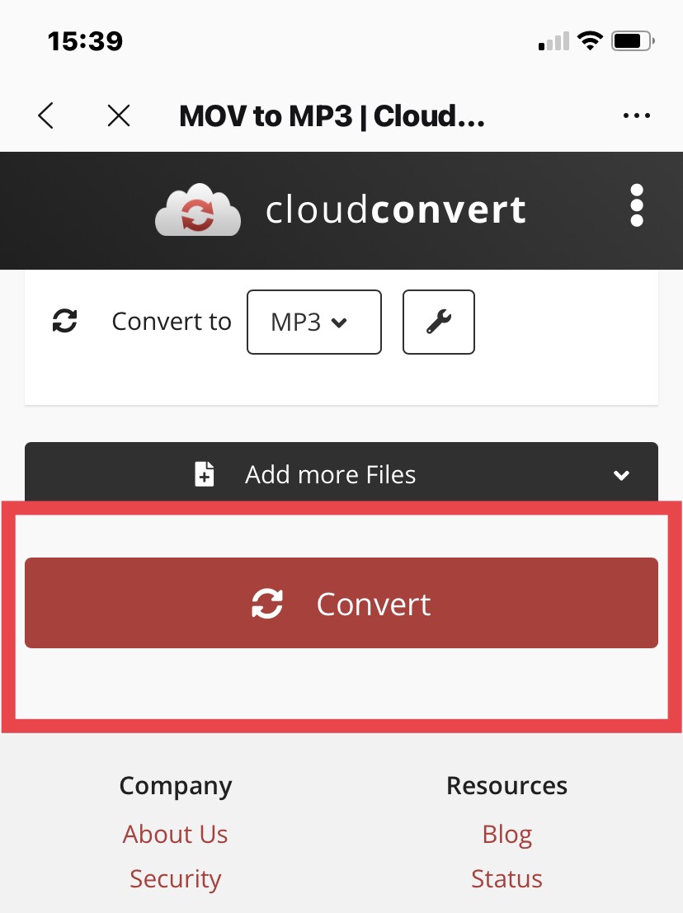This screenshot has height=913, width=683.
Task: Open the Blog link
Action: coord(507,835)
